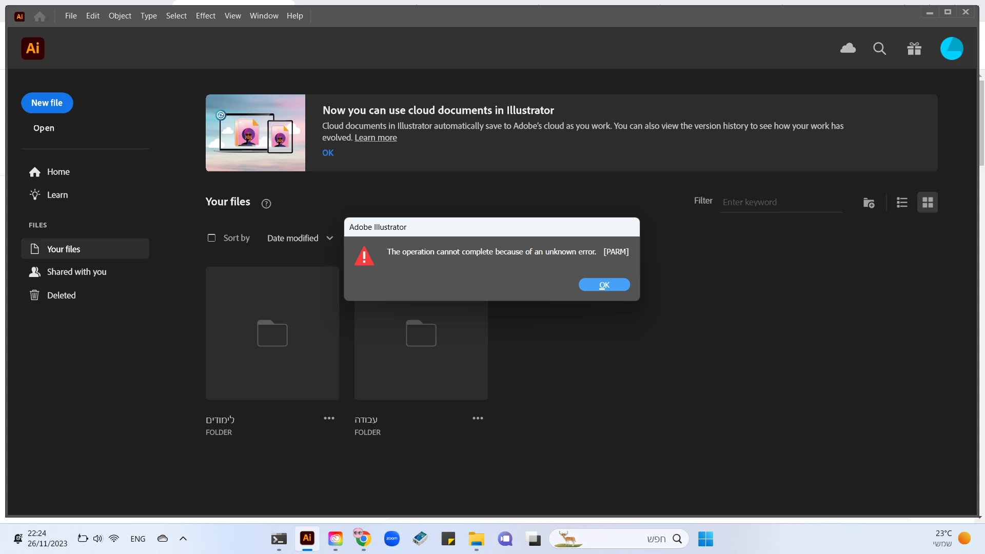Open the Effect menu

pos(205,16)
